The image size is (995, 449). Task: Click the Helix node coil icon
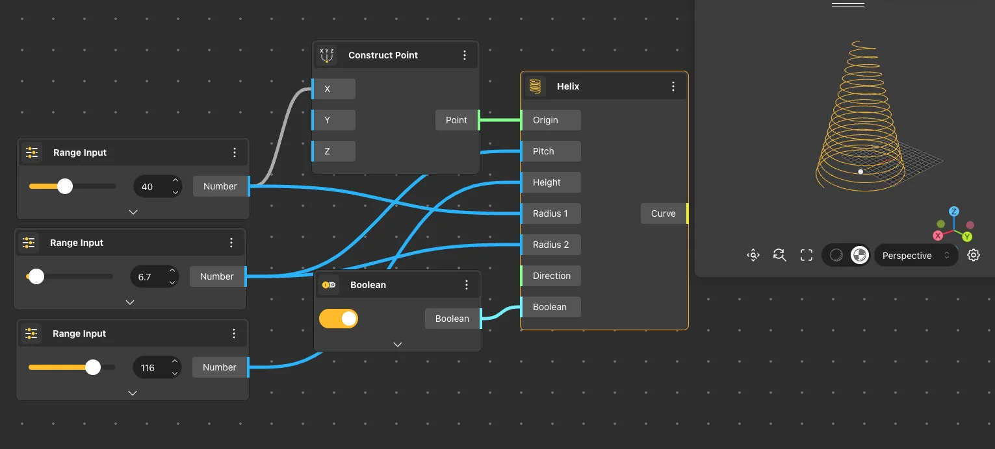535,86
